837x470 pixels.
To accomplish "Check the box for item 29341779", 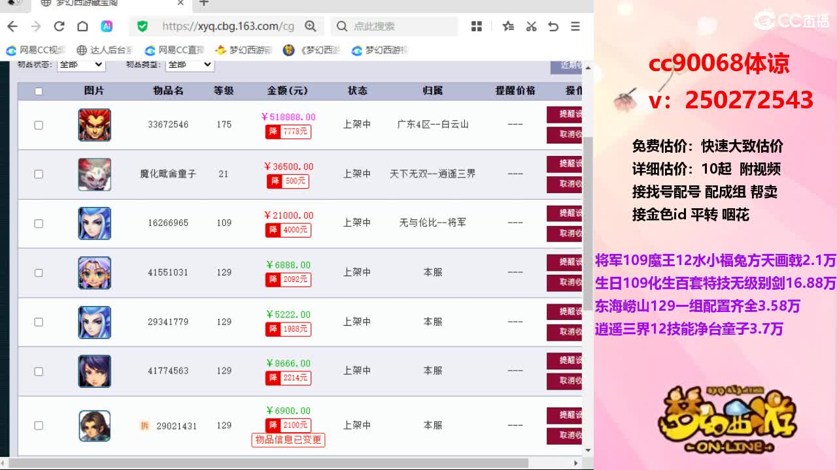I will 39,322.
